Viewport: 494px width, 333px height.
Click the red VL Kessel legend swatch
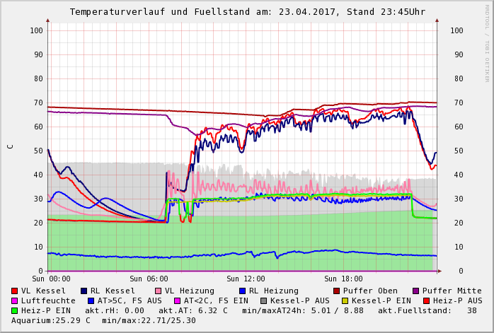(x=14, y=291)
